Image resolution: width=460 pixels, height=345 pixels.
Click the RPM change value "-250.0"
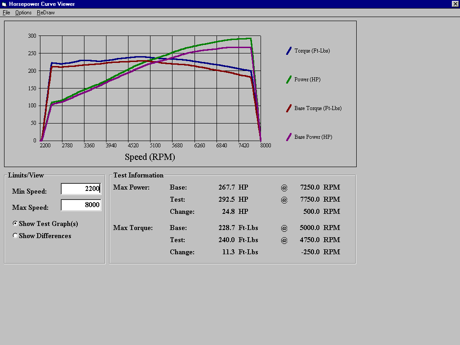click(310, 252)
